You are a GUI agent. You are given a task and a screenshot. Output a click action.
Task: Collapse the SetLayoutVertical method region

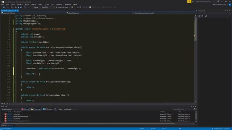(x=15, y=95)
